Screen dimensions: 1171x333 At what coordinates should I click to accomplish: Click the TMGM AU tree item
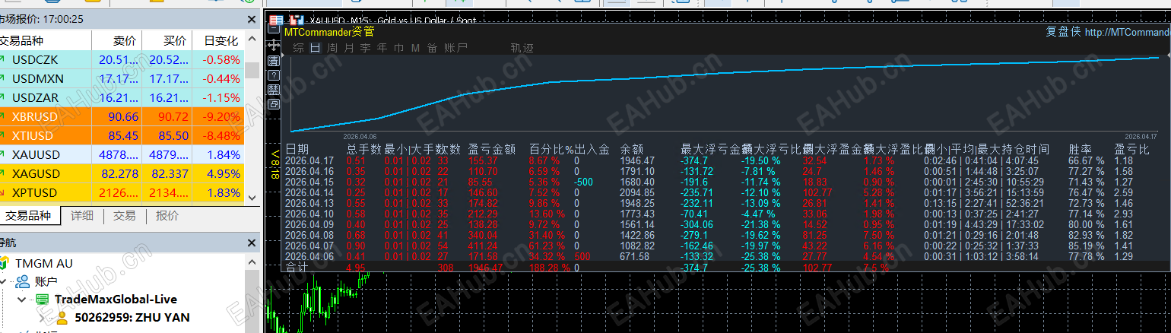click(x=44, y=263)
